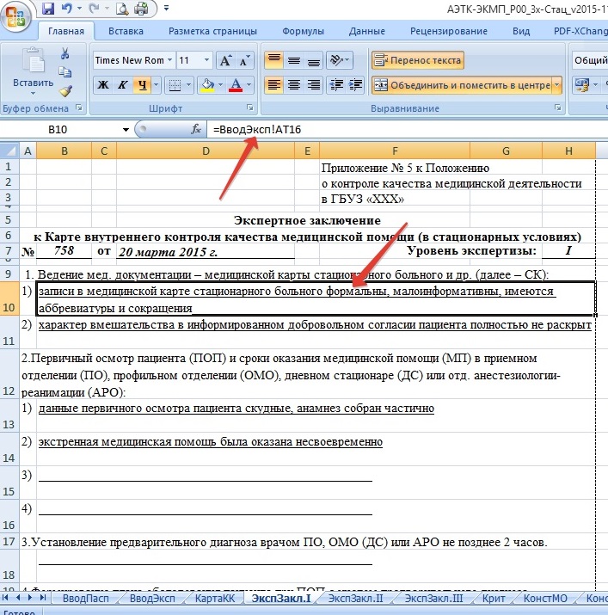608x615 pixels.
Task: Expand the Вставить paste options arrow
Action: tap(33, 93)
